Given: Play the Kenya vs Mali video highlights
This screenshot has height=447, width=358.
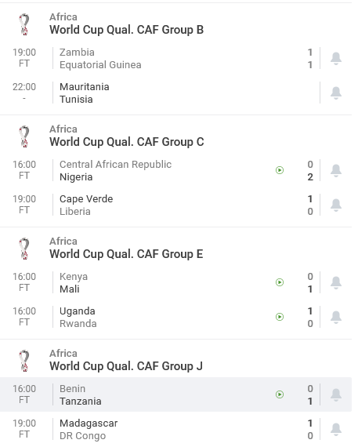Looking at the screenshot, I should coord(280,282).
